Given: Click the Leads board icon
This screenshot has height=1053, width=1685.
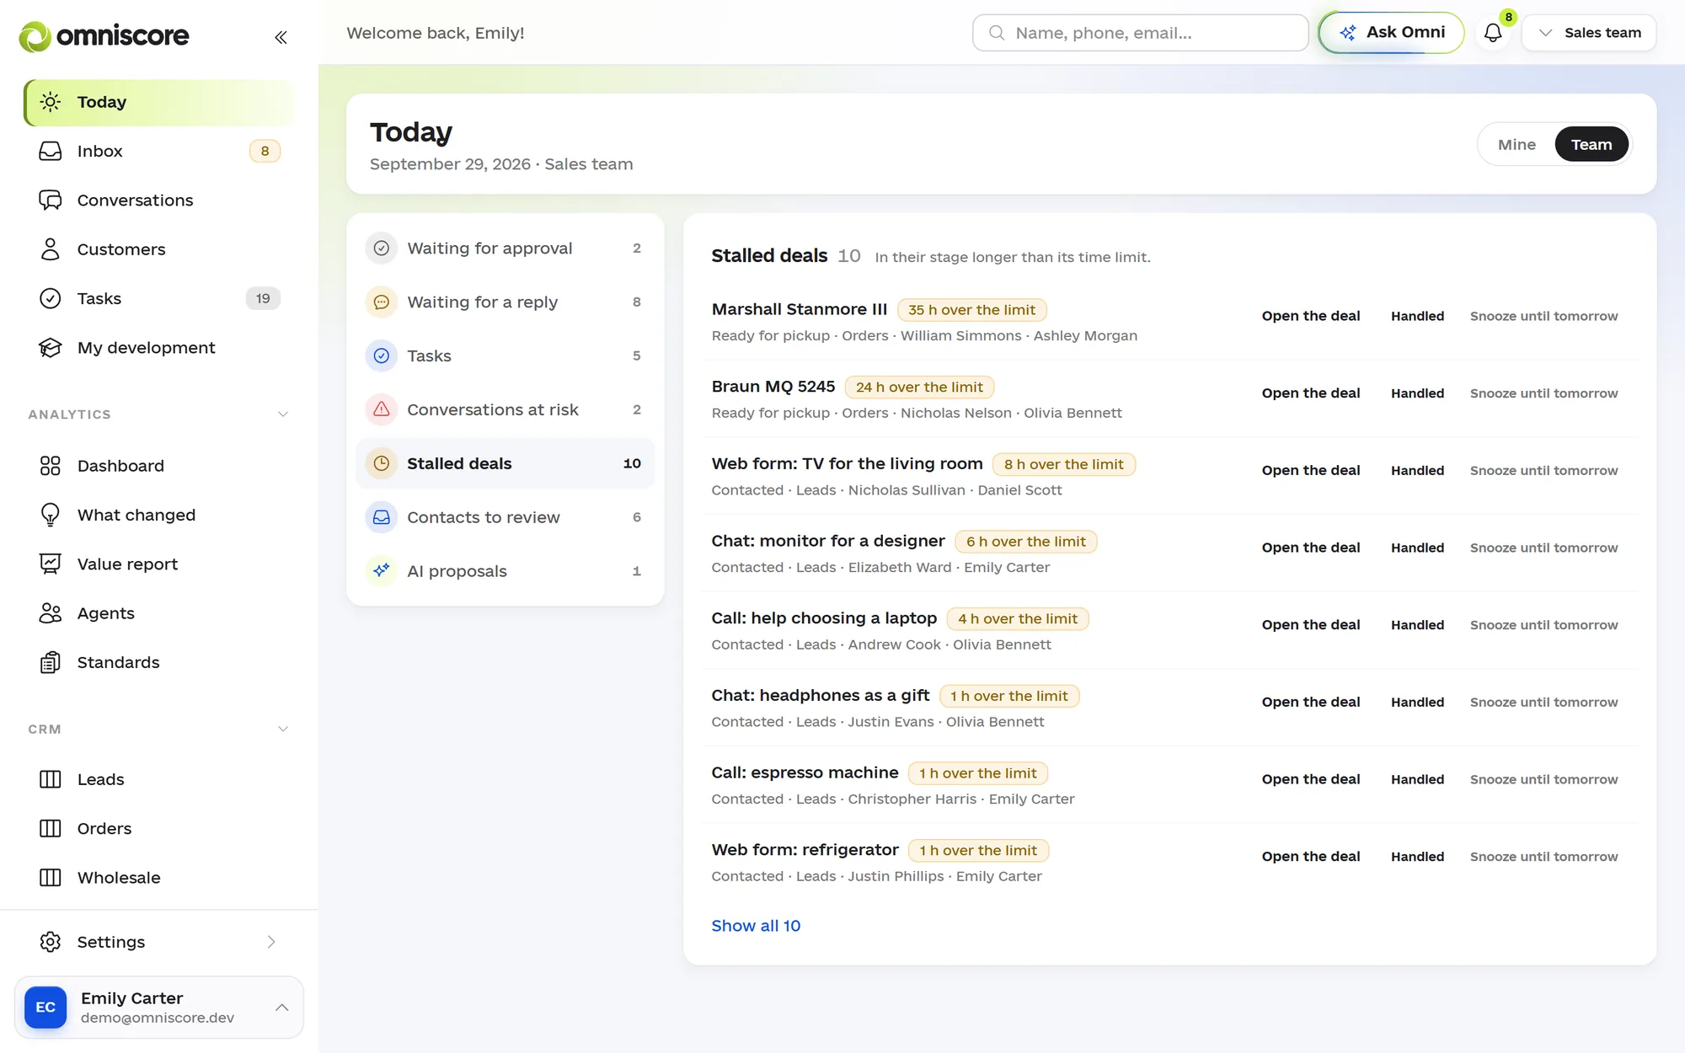Looking at the screenshot, I should [x=51, y=779].
